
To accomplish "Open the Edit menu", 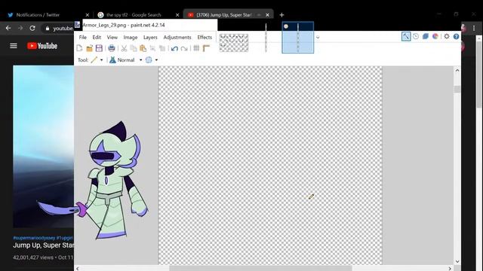I will pos(97,37).
